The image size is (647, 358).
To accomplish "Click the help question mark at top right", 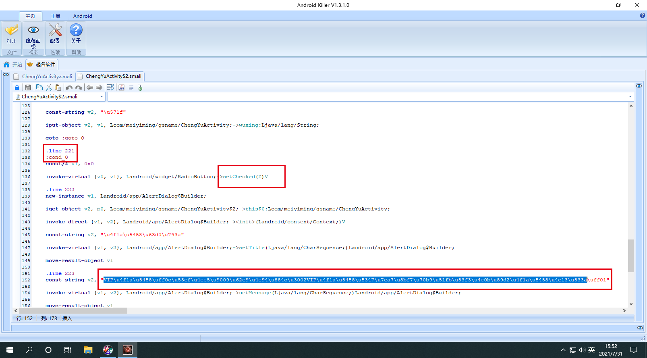I will pyautogui.click(x=643, y=15).
